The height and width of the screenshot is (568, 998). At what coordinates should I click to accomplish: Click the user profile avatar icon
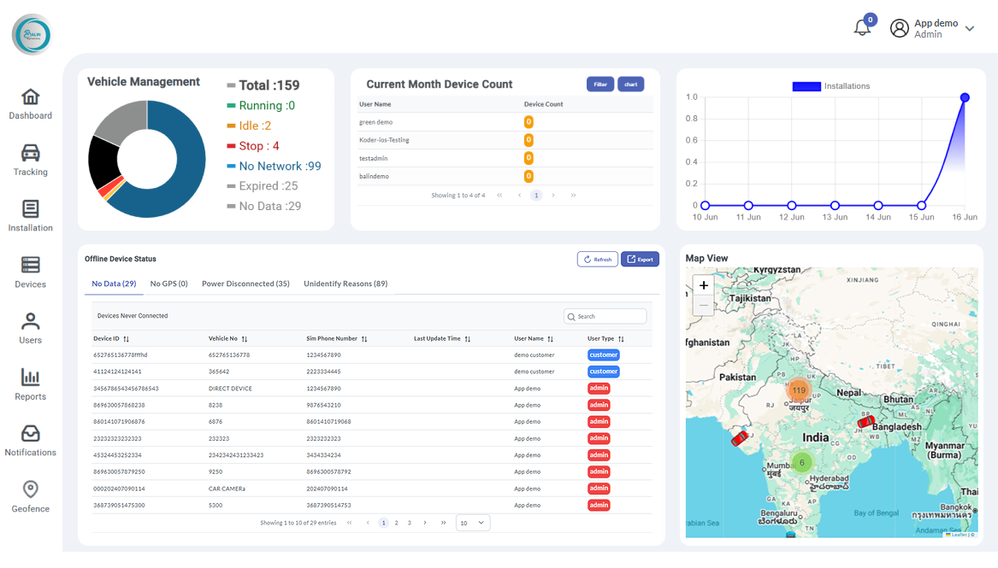pos(900,28)
